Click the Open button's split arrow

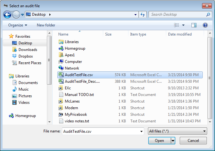click(x=173, y=141)
